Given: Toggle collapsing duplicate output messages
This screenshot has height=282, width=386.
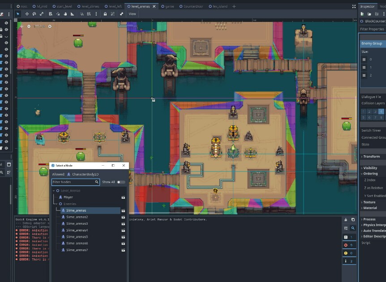Looking at the screenshot, I should tap(346, 228).
